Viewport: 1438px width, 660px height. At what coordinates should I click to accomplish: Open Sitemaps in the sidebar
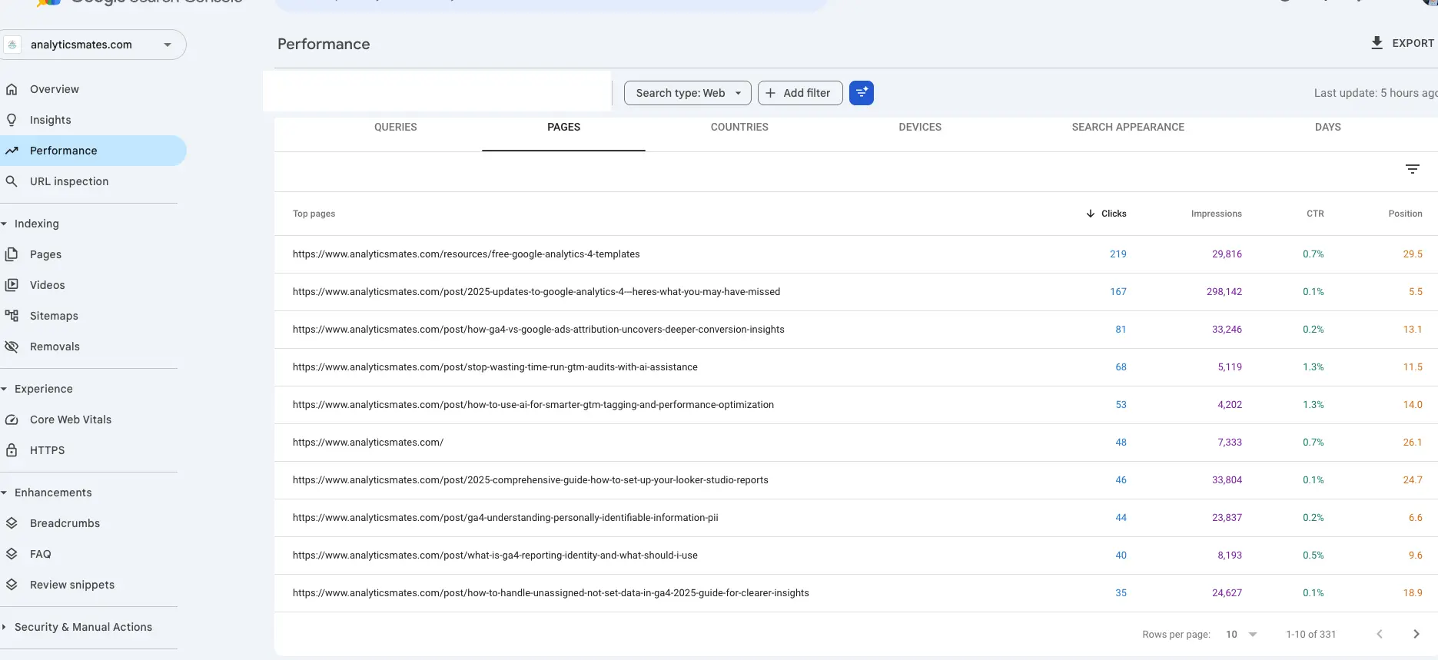(54, 316)
